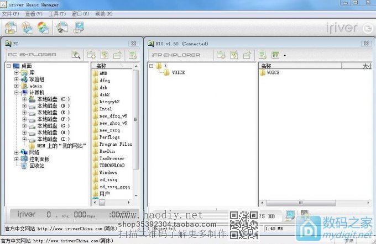Open the view mode dropdown arrow in iFP Explorer
The width and height of the screenshot is (376, 244).
click(285, 55)
